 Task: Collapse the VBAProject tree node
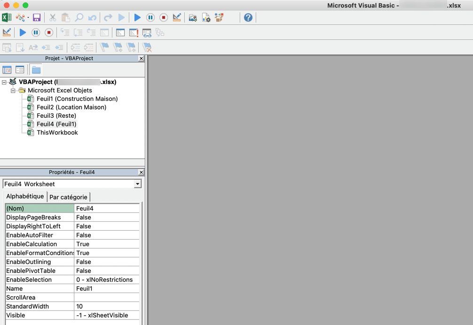4,82
